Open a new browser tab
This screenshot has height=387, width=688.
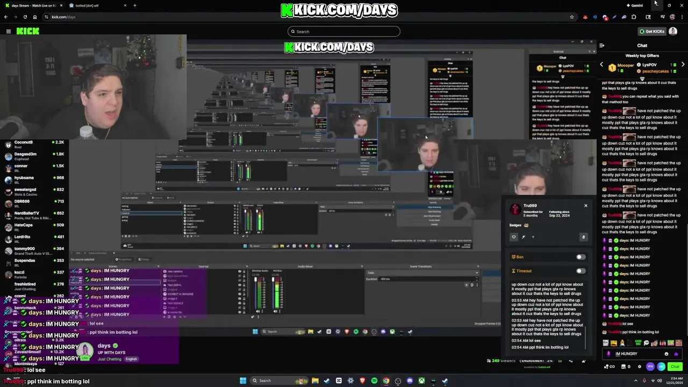pos(134,5)
